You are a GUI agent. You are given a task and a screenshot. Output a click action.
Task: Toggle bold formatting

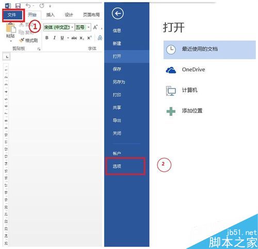[47, 38]
